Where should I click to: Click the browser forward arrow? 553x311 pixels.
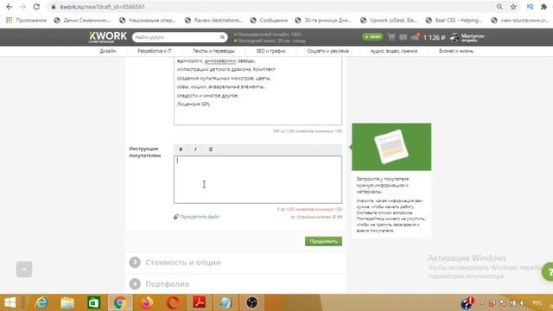coord(23,7)
